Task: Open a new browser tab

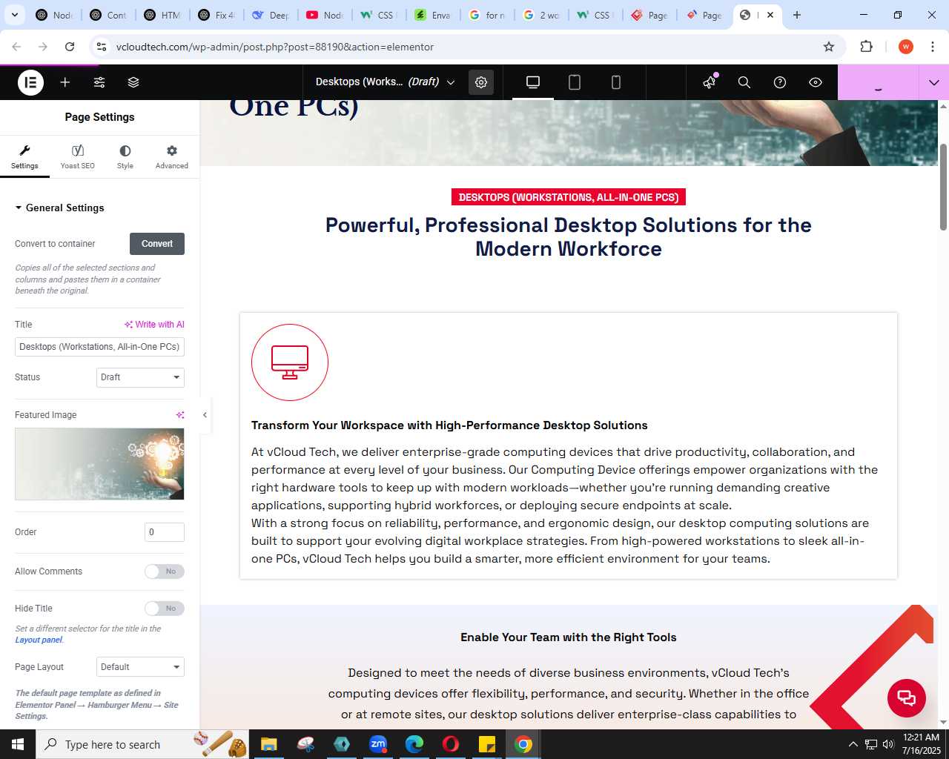Action: tap(797, 15)
